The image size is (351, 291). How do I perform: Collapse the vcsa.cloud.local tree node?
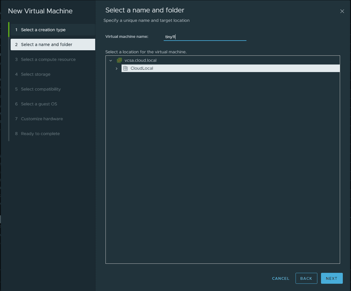[x=111, y=61]
